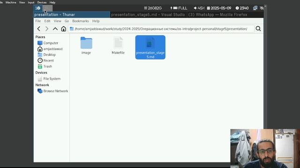Switch to presentation_stage5.md Visual Studio tab
The width and height of the screenshot is (300, 168).
point(148,14)
